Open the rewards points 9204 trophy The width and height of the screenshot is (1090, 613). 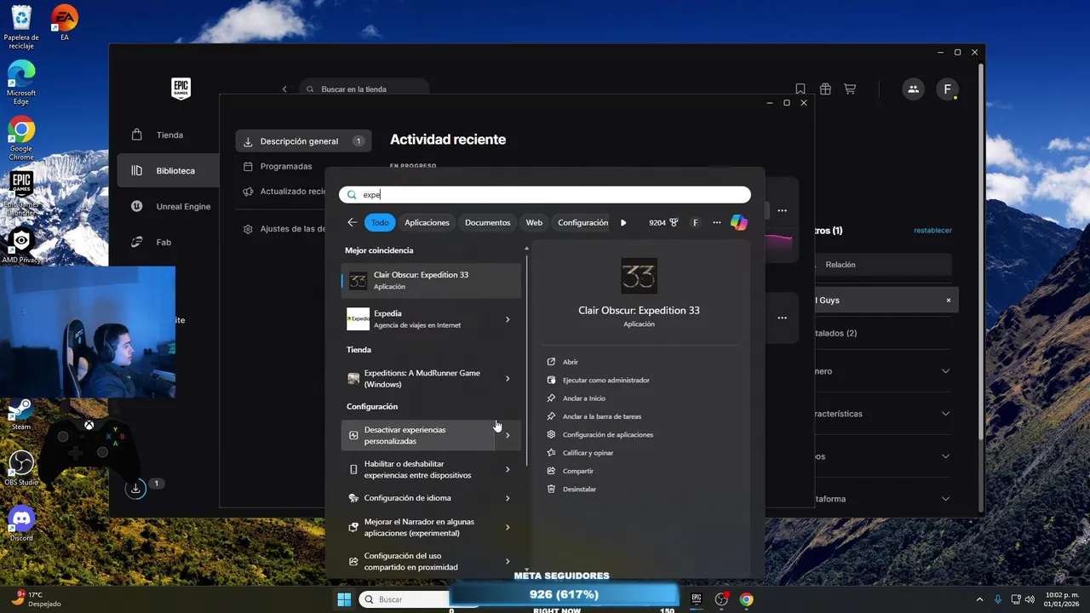tap(663, 222)
